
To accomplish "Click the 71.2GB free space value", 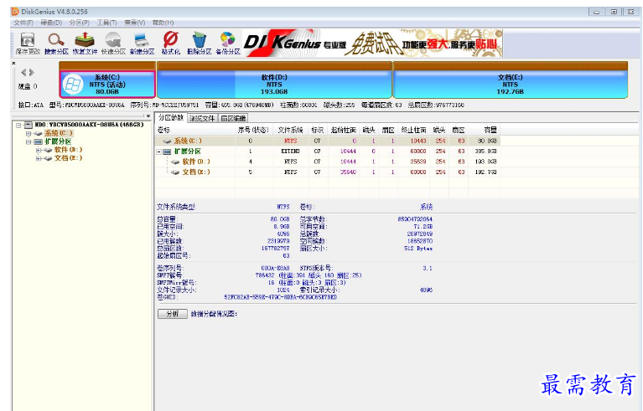I will (x=423, y=226).
